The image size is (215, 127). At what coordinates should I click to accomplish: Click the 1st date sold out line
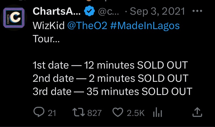110,65
